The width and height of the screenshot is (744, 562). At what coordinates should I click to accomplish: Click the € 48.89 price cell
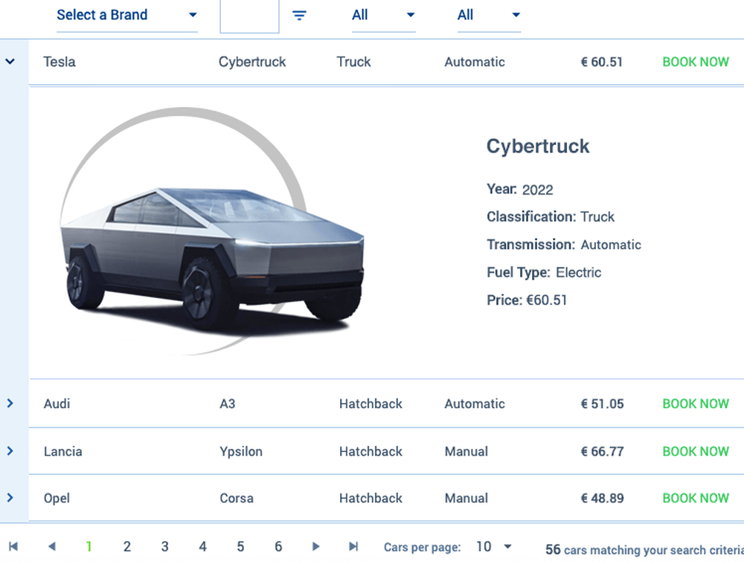pyautogui.click(x=602, y=498)
